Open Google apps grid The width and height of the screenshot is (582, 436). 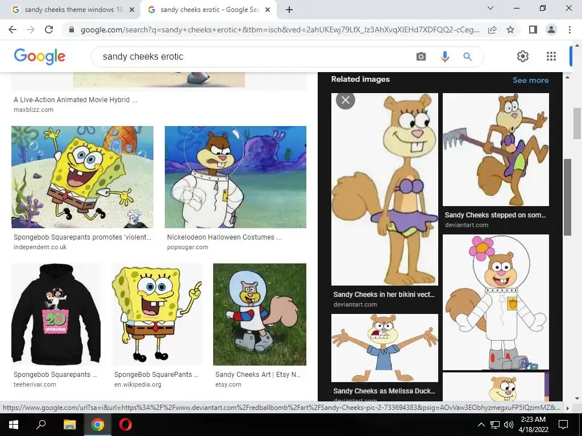(551, 56)
